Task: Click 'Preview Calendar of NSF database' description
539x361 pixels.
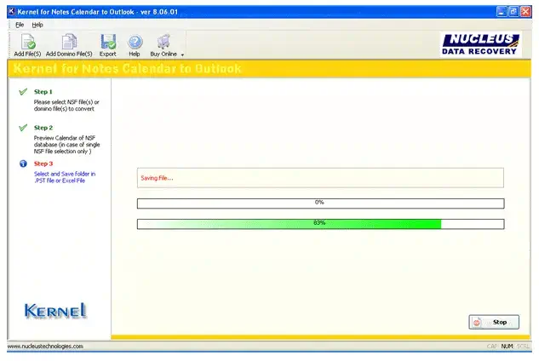Action: click(66, 145)
